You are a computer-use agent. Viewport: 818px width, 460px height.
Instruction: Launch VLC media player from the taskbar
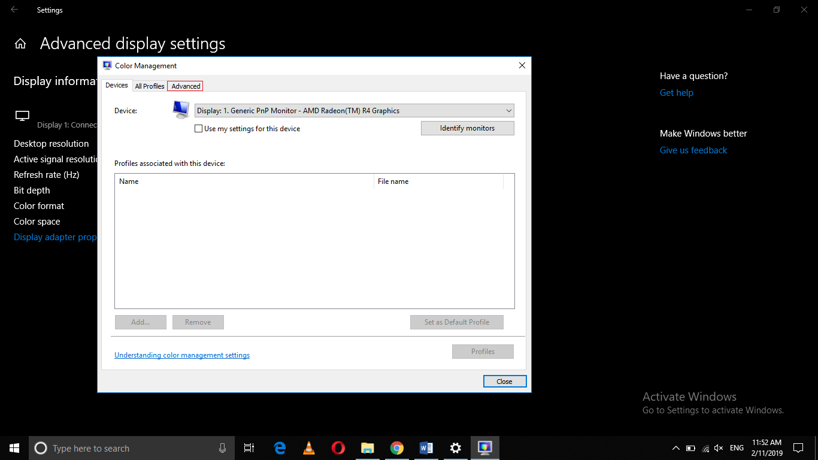click(308, 447)
